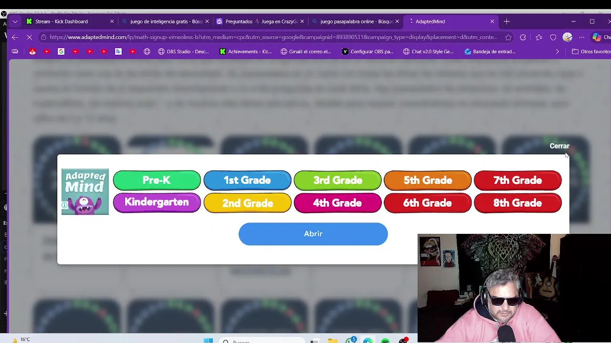
Task: Open Configurar OBS pa... bookmark
Action: point(368,51)
